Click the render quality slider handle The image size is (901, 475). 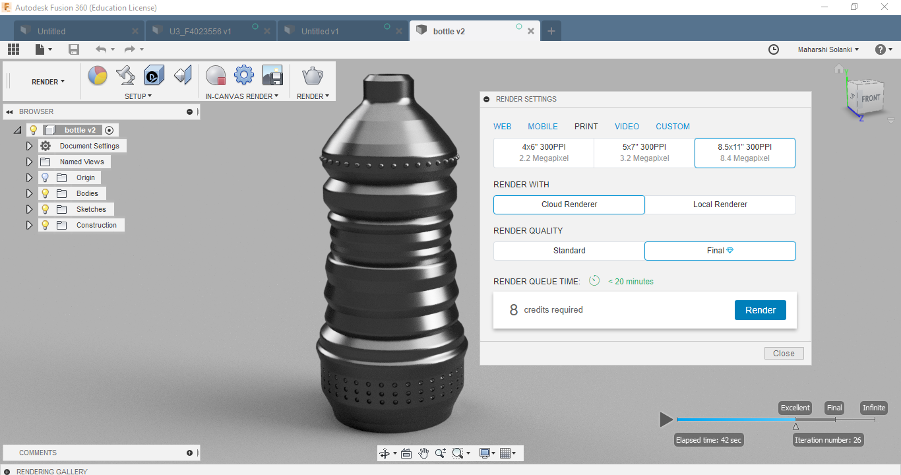(x=795, y=426)
